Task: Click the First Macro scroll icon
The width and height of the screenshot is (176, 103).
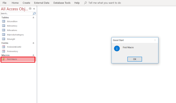Action: click(x=3, y=59)
